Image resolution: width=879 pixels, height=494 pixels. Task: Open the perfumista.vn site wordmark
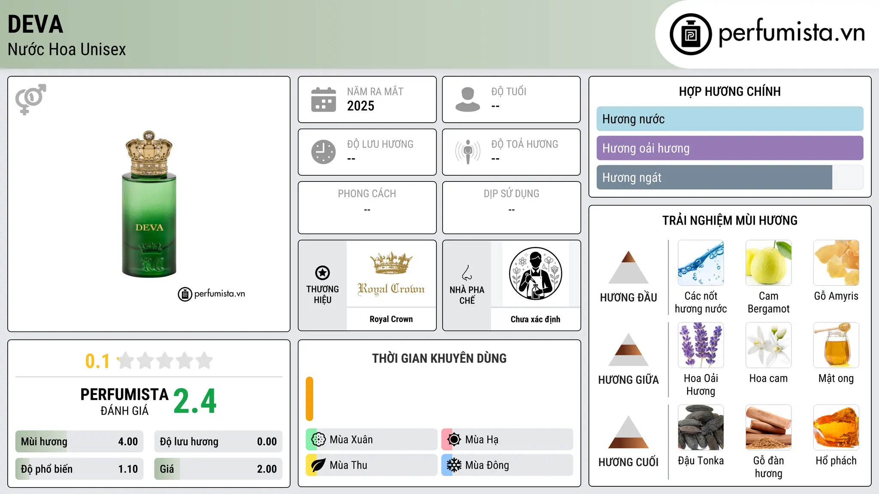click(792, 33)
